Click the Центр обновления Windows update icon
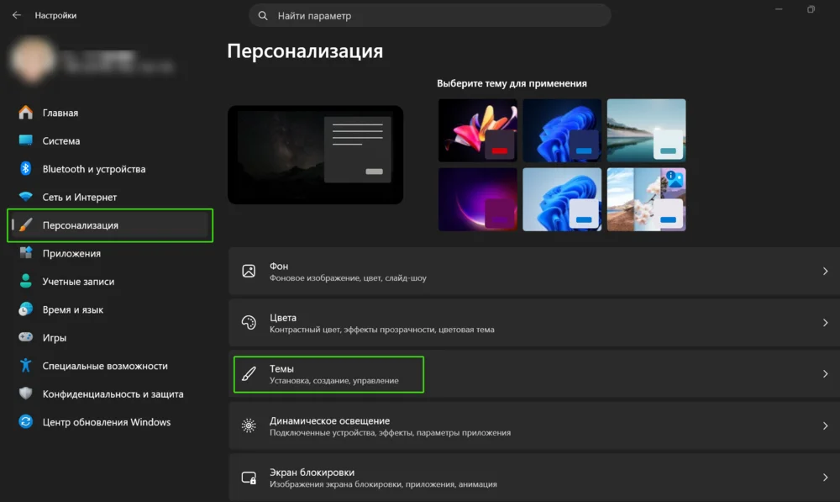Viewport: 840px width, 502px height. click(x=25, y=421)
